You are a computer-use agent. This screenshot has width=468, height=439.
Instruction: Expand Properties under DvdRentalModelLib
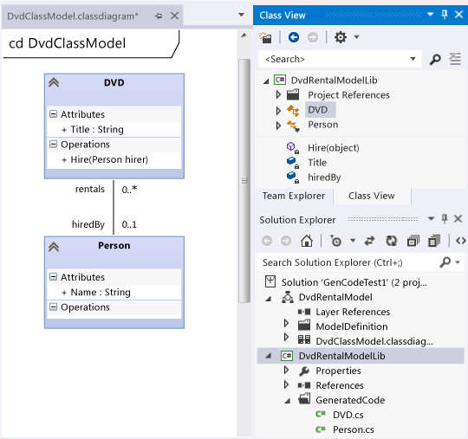tap(286, 370)
